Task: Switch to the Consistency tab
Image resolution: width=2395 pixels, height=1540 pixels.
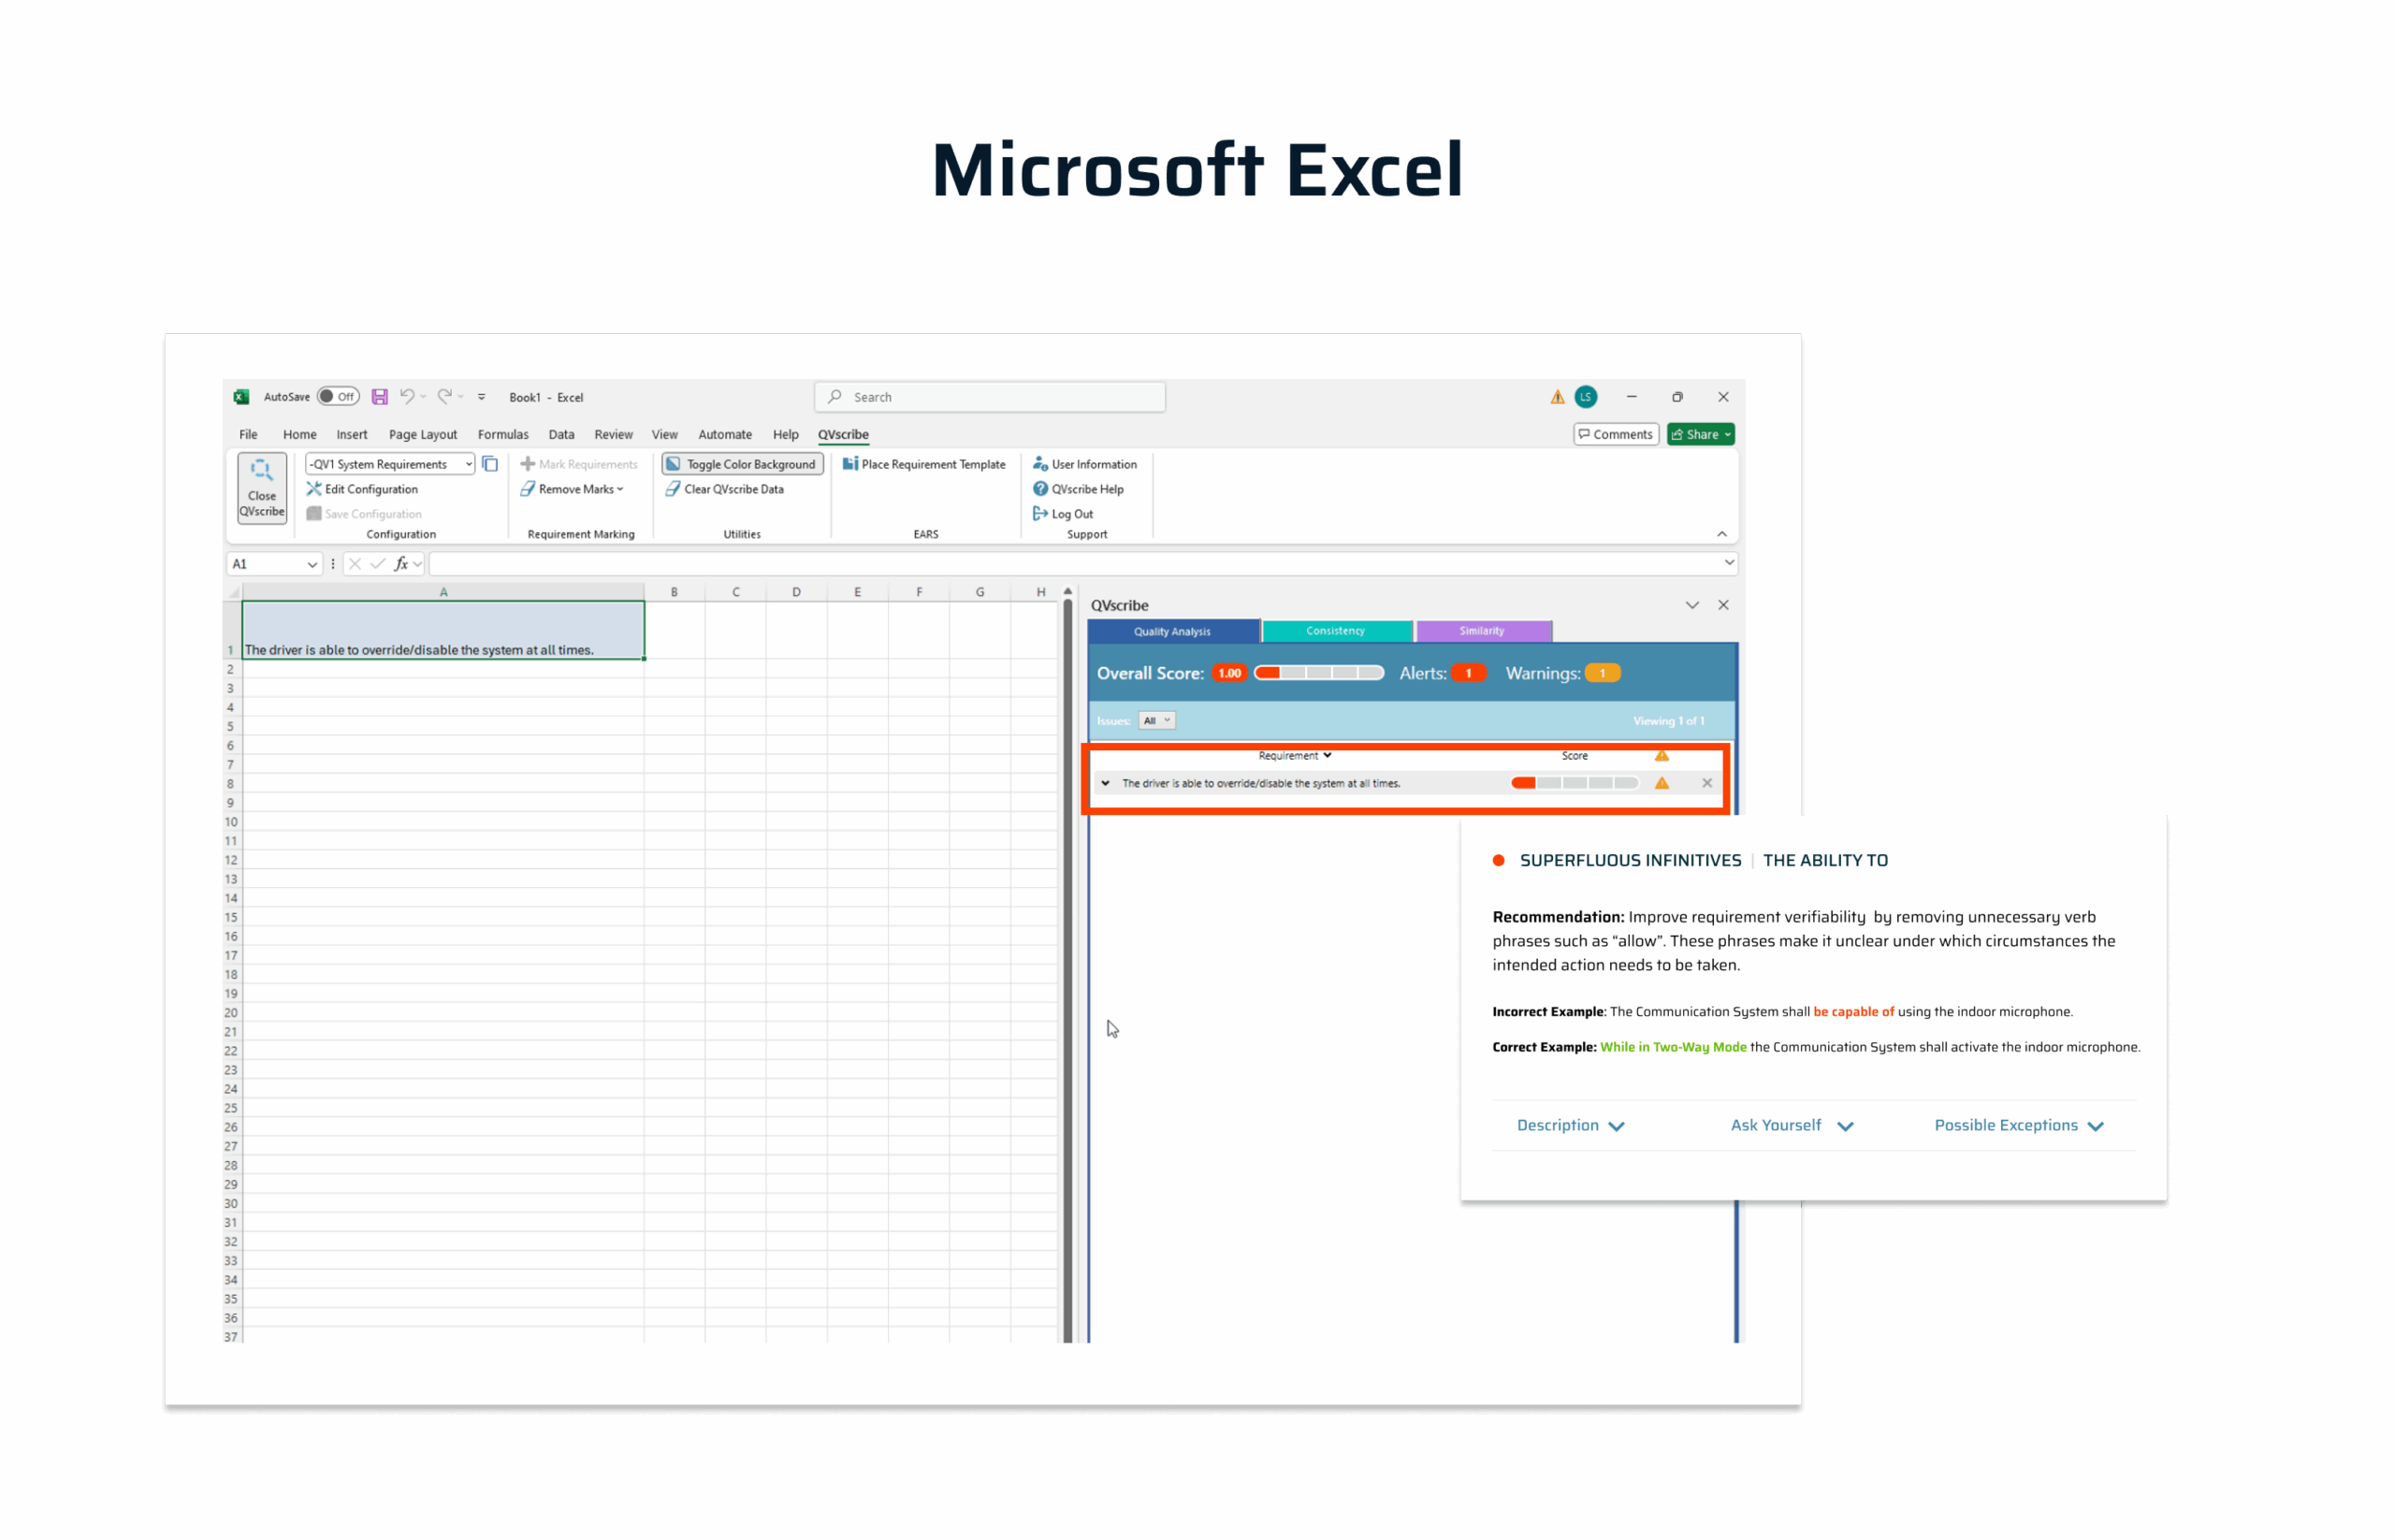Action: pyautogui.click(x=1336, y=631)
